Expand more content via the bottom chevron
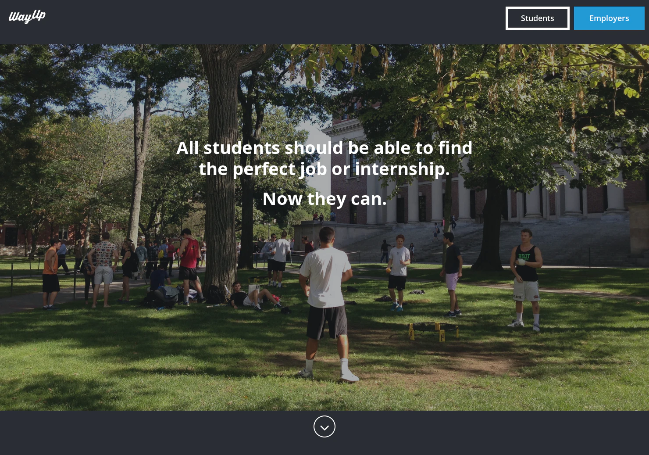This screenshot has width=649, height=455. 324,426
